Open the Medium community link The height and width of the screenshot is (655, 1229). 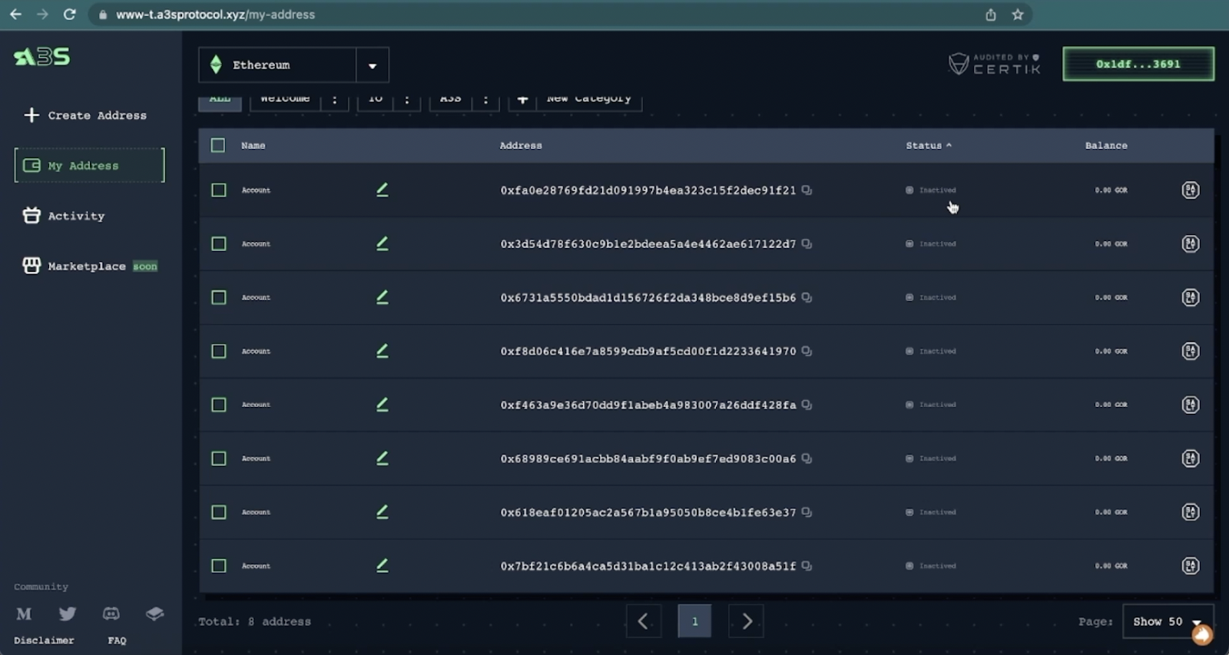24,614
